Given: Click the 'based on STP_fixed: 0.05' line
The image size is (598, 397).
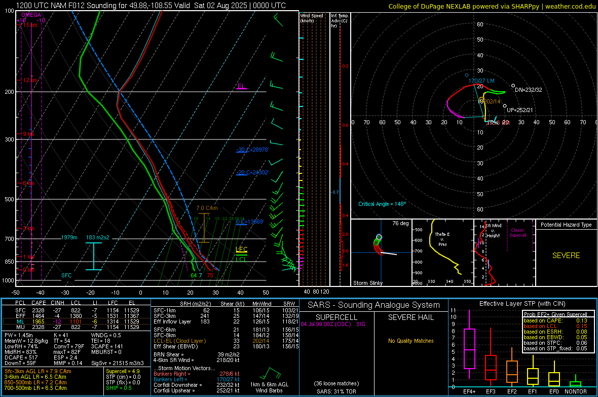Looking at the screenshot, I should point(555,348).
